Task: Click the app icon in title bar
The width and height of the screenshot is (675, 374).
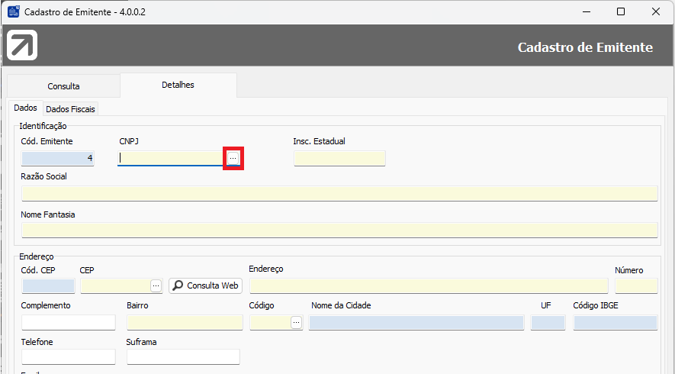Action: [x=13, y=12]
